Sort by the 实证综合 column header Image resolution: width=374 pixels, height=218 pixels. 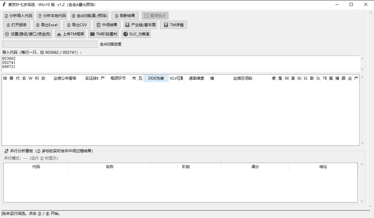91,78
